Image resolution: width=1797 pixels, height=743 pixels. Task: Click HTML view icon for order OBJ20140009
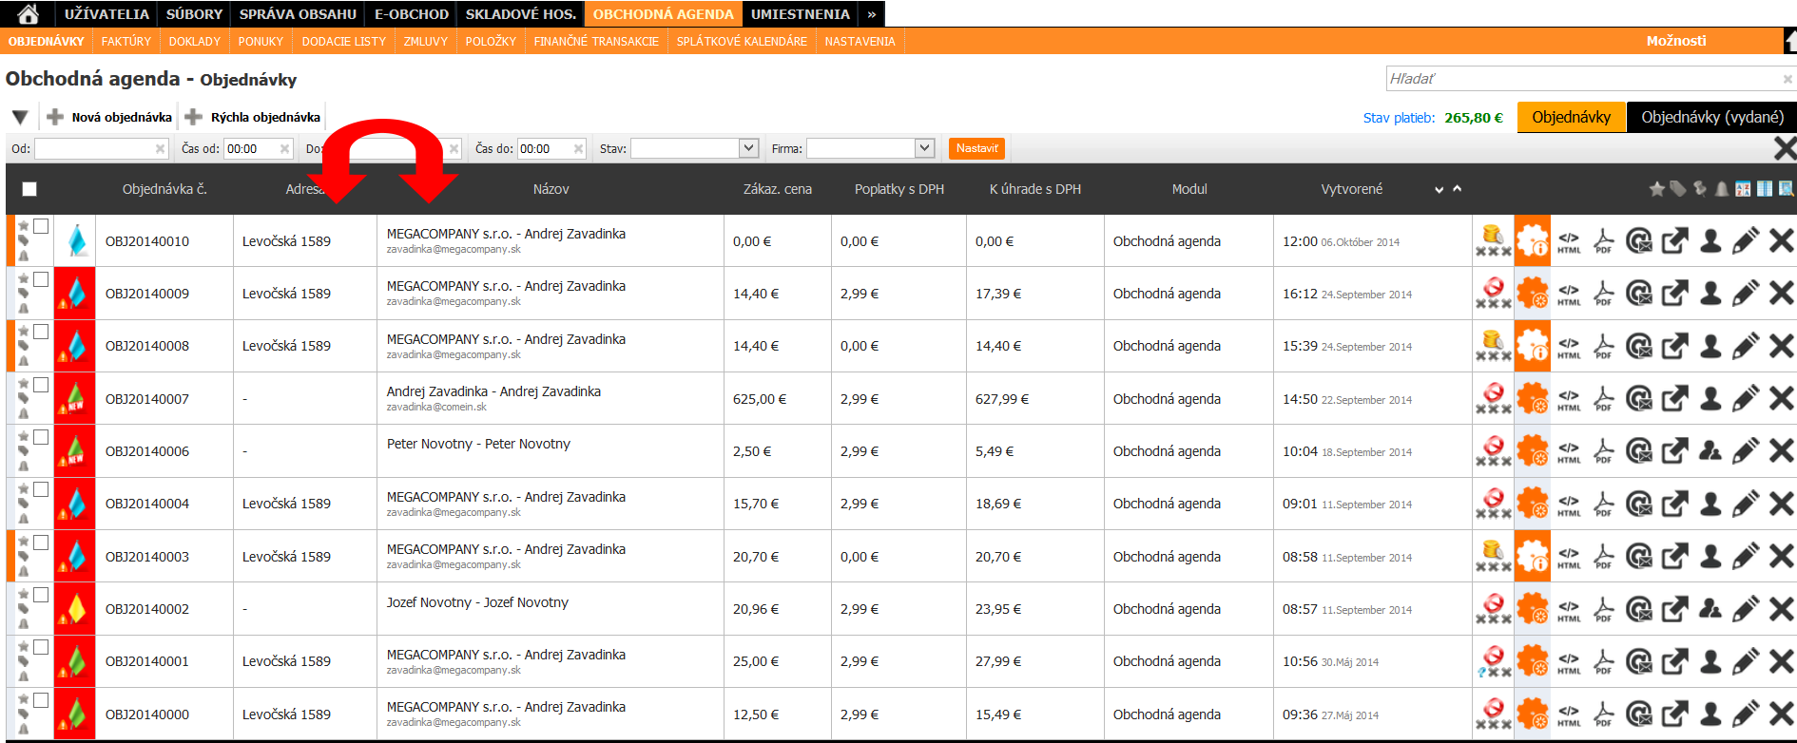click(1569, 294)
